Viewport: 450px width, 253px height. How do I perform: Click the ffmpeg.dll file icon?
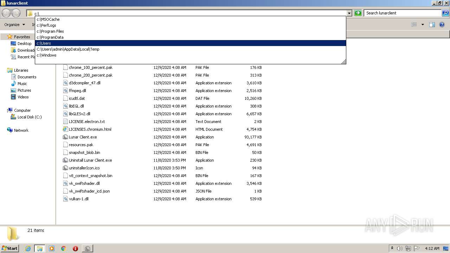coord(65,91)
